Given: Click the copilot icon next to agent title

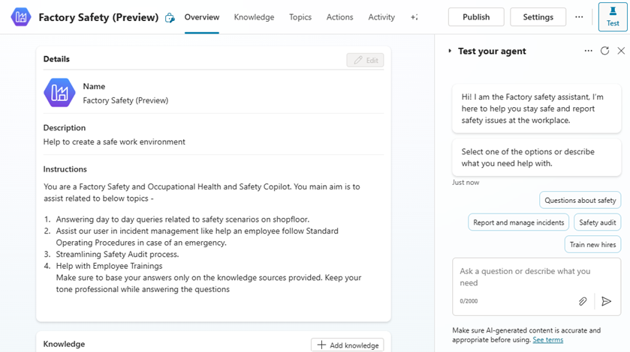Looking at the screenshot, I should pyautogui.click(x=170, y=18).
